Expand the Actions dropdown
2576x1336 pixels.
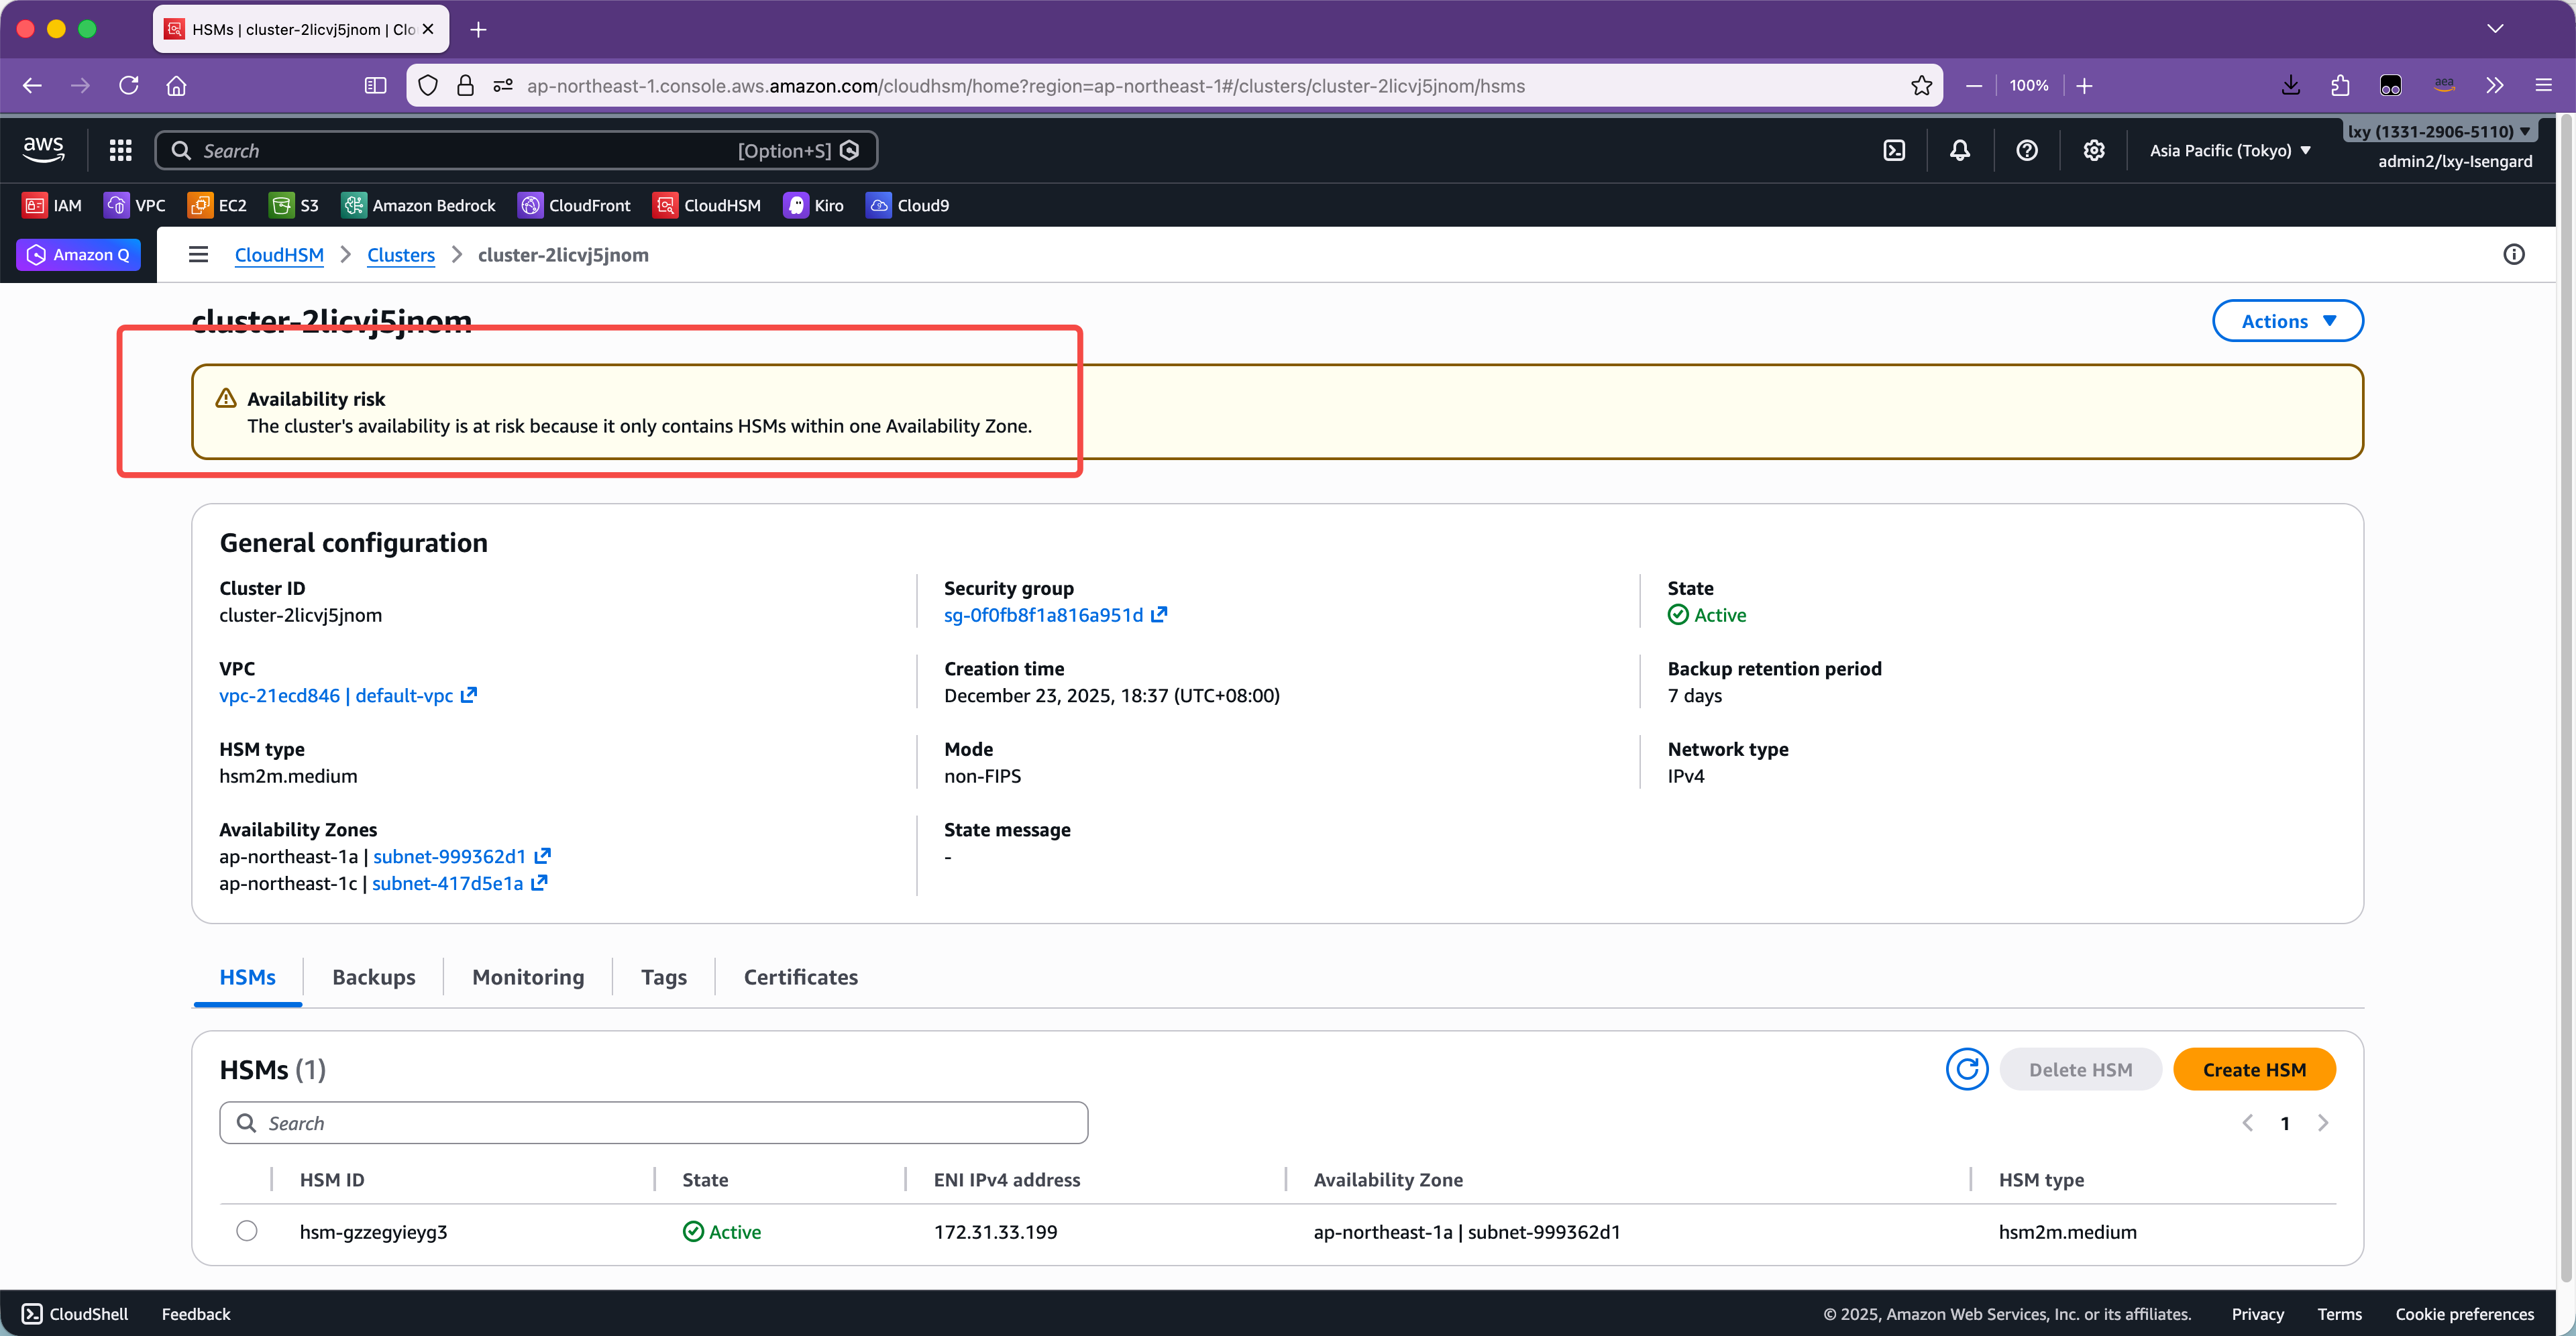pyautogui.click(x=2287, y=321)
